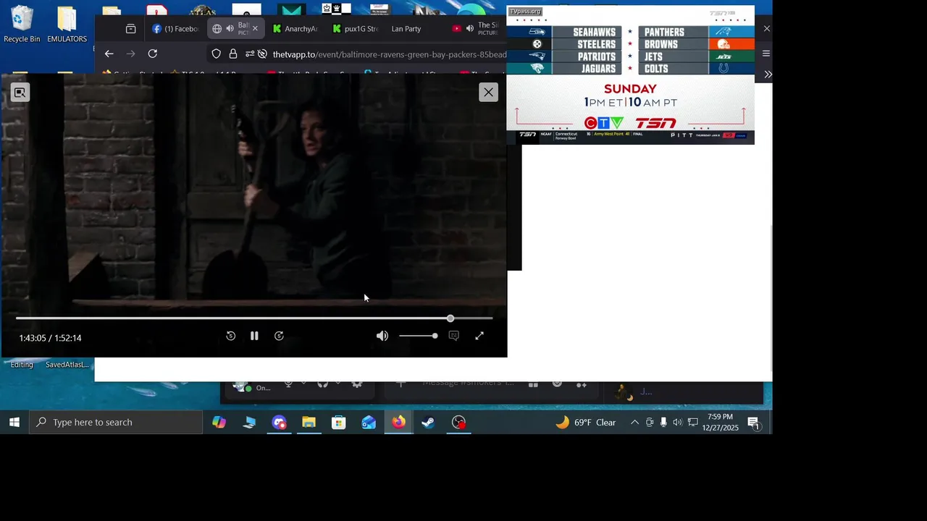Open the Lan Party tab
927x521 pixels.
point(406,29)
